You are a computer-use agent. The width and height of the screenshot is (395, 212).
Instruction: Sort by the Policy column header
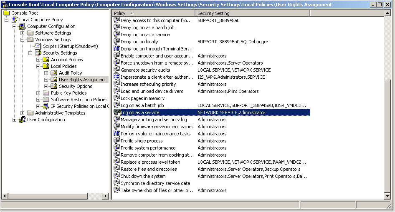click(x=153, y=13)
